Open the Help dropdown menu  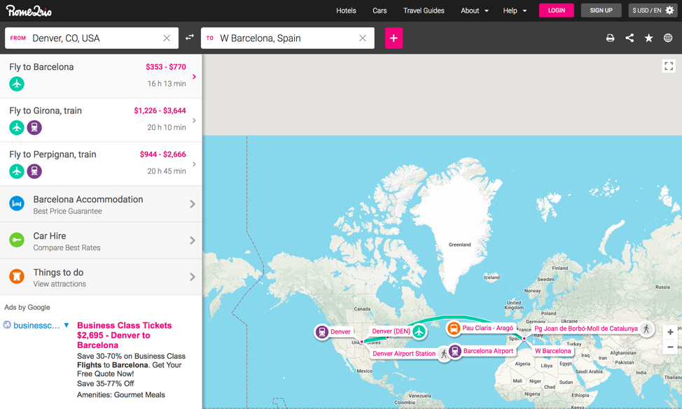click(515, 10)
